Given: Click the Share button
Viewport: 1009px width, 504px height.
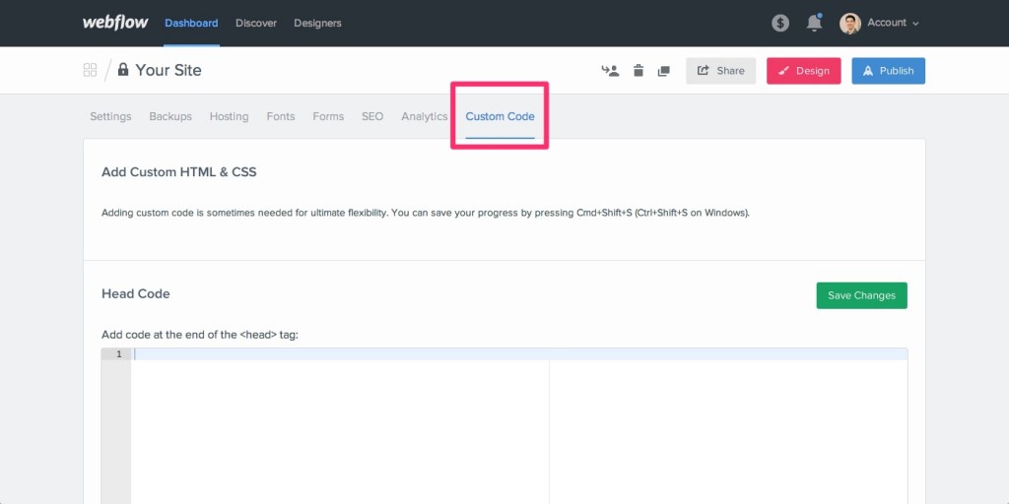Looking at the screenshot, I should [720, 71].
